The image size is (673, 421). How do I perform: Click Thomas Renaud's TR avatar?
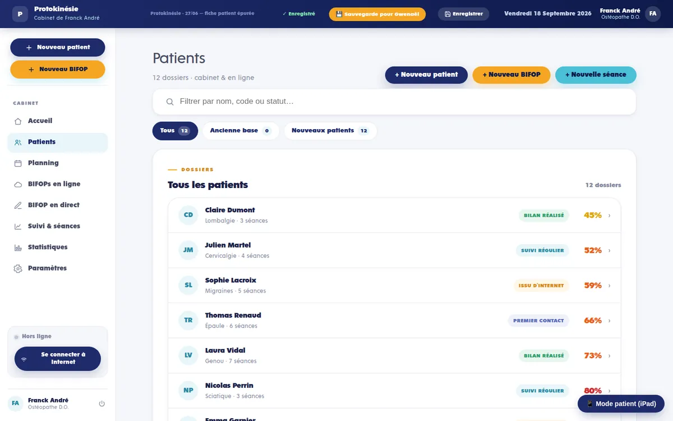[188, 320]
